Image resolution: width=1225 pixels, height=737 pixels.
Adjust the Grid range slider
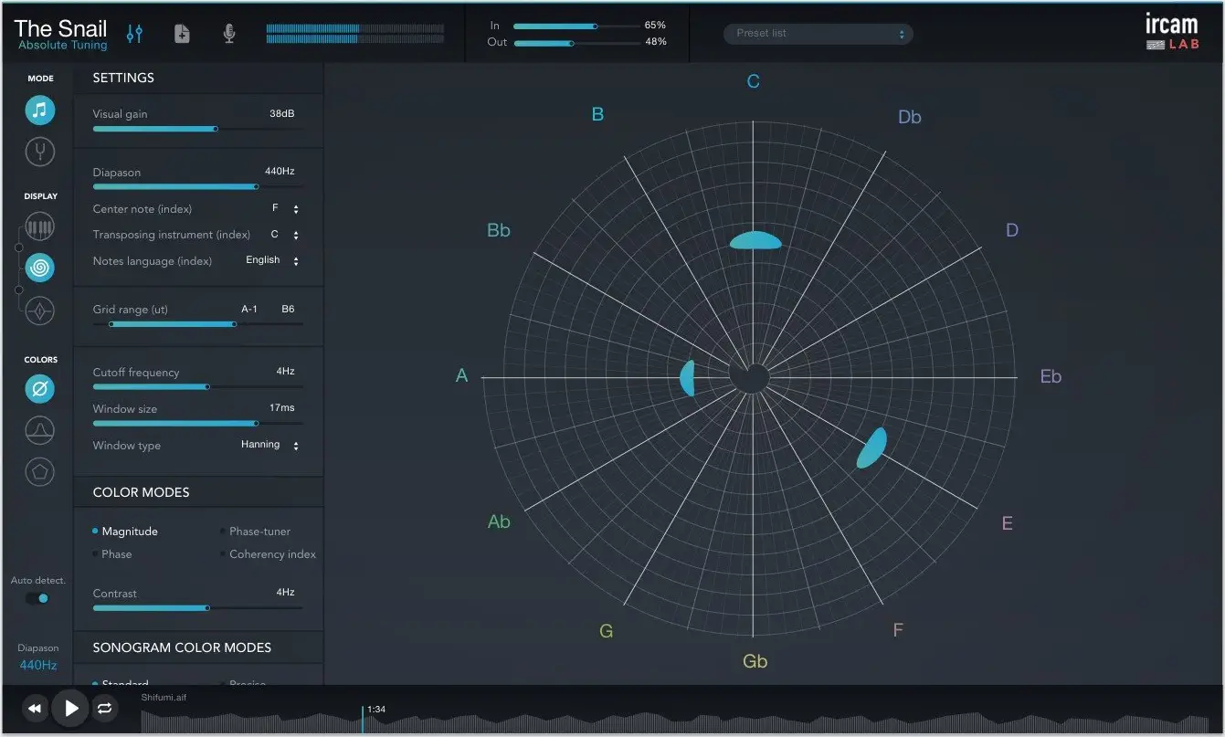(x=197, y=324)
